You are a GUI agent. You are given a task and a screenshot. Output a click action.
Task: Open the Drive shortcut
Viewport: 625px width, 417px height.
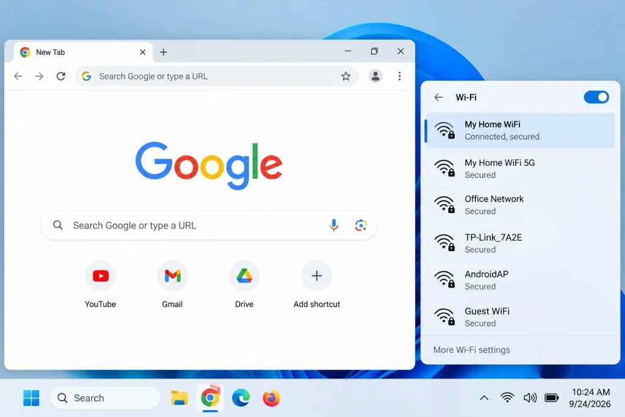click(244, 285)
